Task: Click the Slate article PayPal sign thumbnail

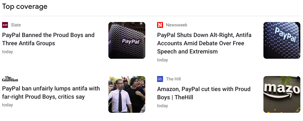Action: (127, 41)
